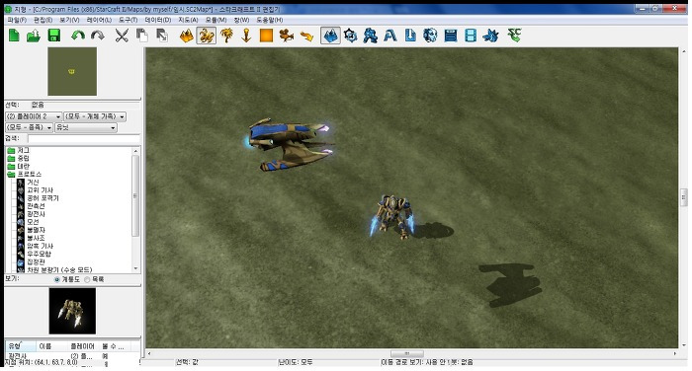Select the Units layer dragon icon
The height and width of the screenshot is (371, 692).
click(206, 36)
